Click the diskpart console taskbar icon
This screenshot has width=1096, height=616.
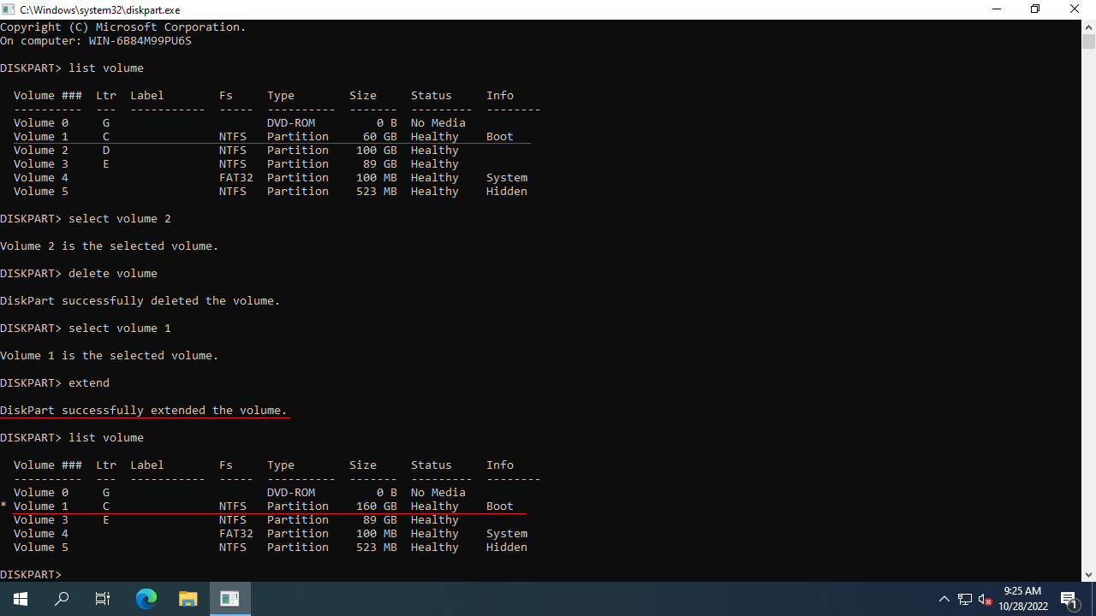click(229, 599)
